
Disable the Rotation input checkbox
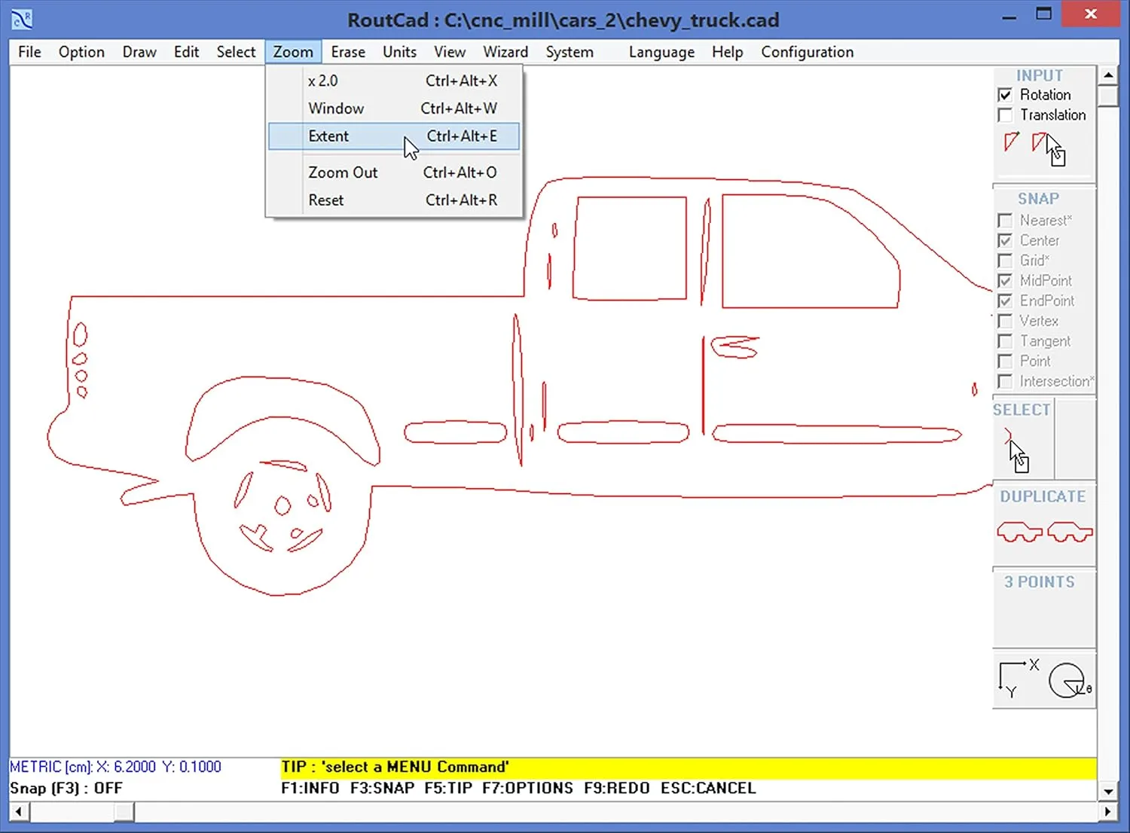coord(1006,95)
